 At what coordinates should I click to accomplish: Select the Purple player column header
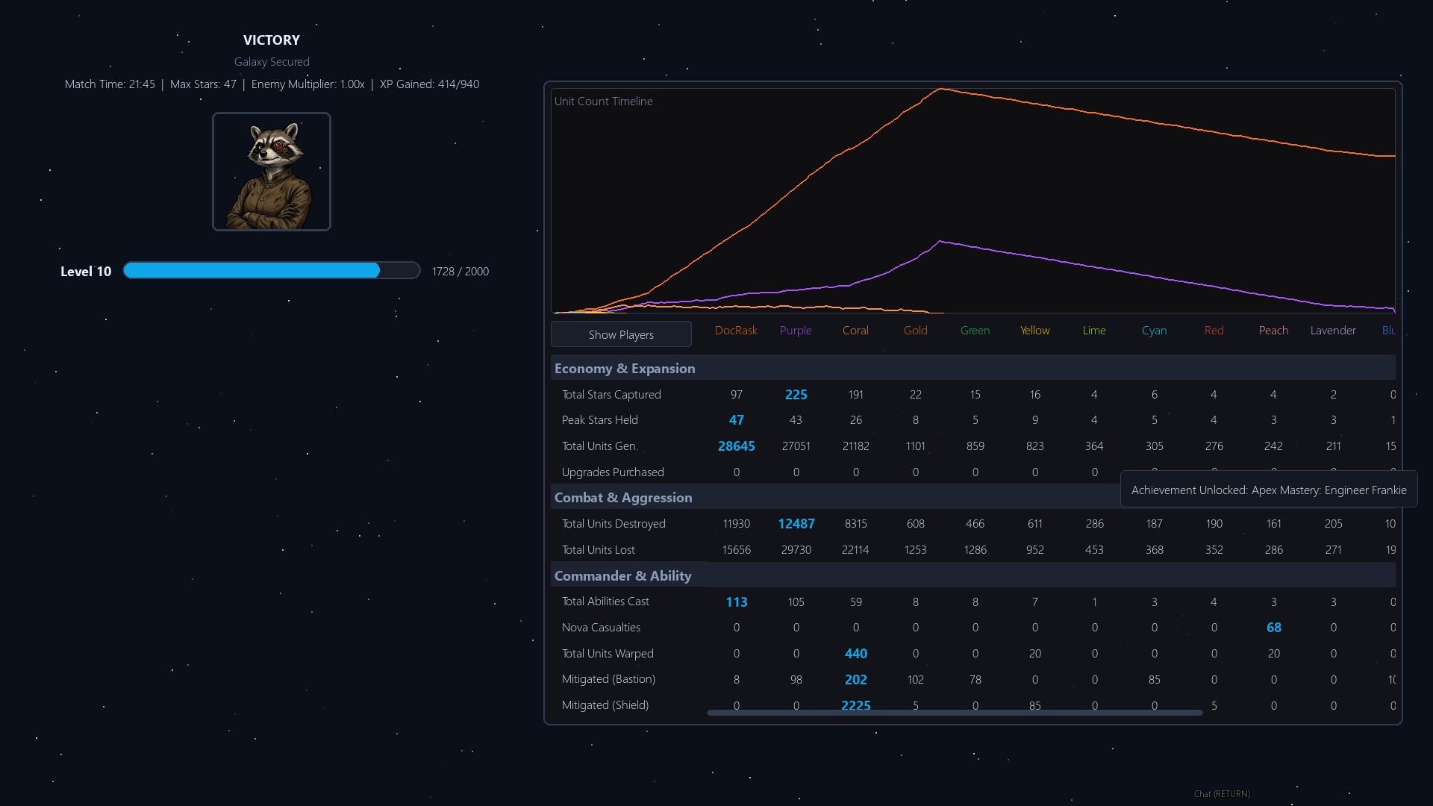pyautogui.click(x=796, y=330)
